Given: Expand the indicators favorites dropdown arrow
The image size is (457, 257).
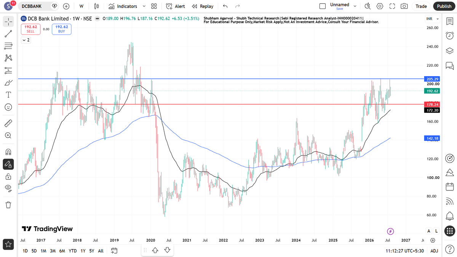Looking at the screenshot, I should click(144, 6).
